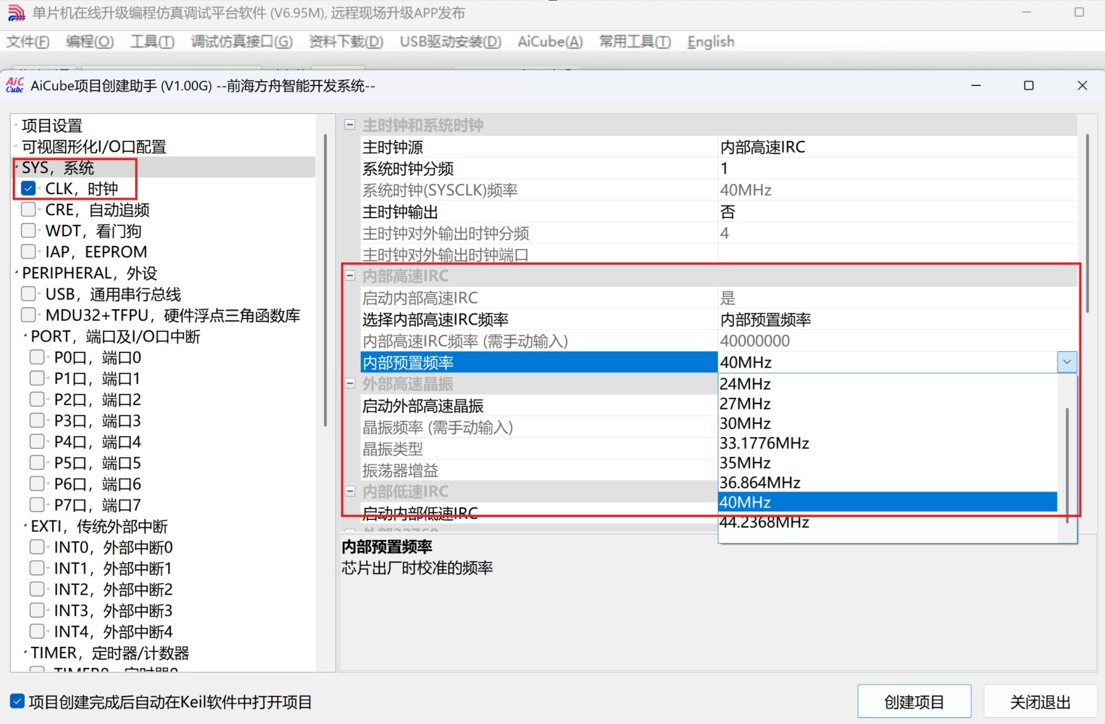Screen dimensions: 1105x724
Task: Uncheck the CLK 时钟 checkbox
Action: (28, 189)
